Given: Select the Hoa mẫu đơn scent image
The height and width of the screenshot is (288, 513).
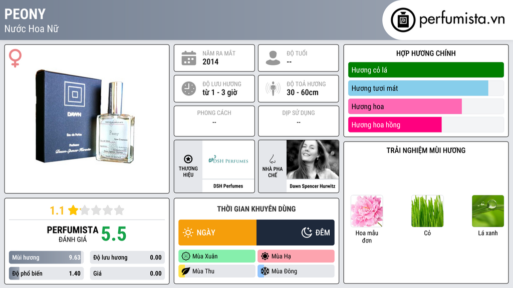Looking at the screenshot, I should point(367,211).
